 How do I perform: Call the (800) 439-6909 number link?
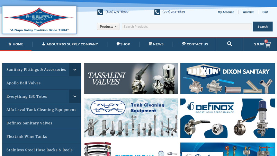117,12
